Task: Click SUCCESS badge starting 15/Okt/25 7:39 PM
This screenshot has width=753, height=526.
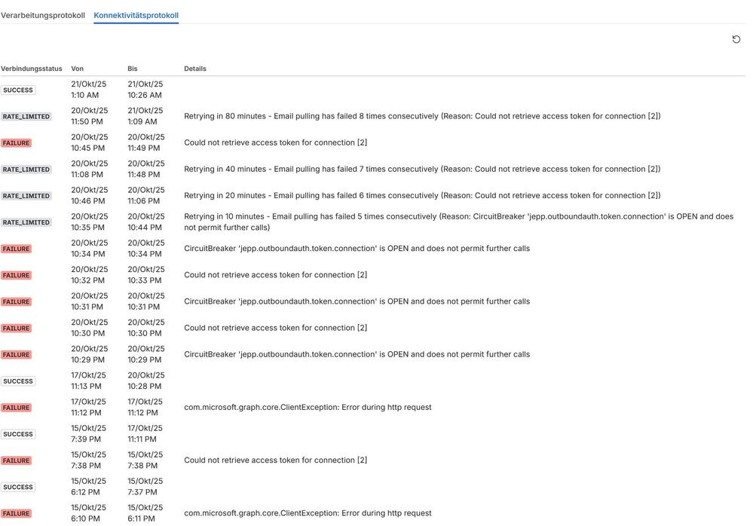Action: (x=18, y=434)
